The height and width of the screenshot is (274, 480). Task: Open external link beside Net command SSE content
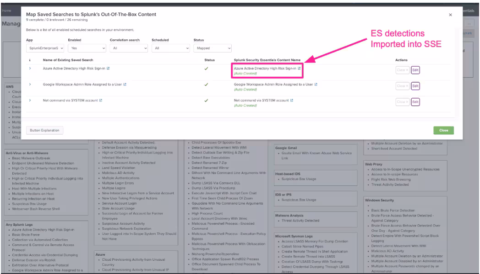[292, 100]
